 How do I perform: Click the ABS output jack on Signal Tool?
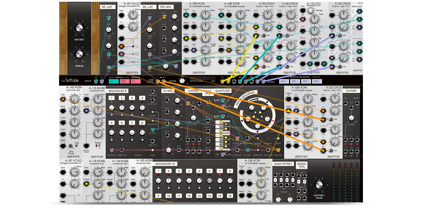pos(299,198)
